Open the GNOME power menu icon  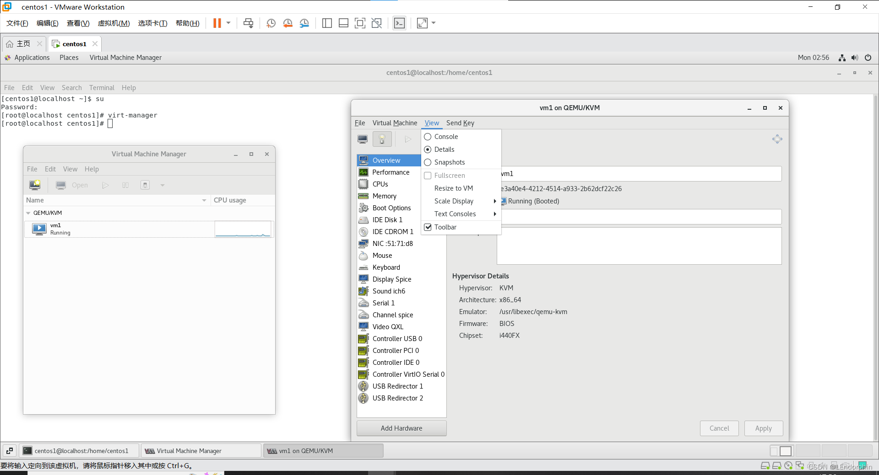click(868, 58)
